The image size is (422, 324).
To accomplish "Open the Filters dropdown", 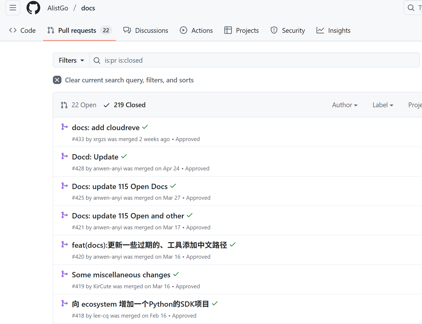I will point(71,60).
